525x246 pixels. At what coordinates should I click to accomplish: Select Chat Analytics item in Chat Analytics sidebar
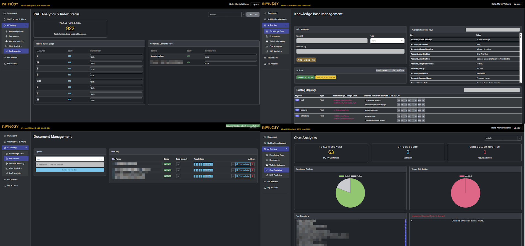coord(276,170)
